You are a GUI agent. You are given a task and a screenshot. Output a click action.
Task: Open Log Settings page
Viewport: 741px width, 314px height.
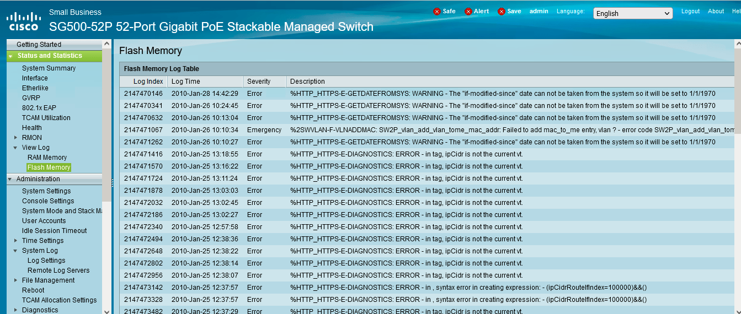46,261
